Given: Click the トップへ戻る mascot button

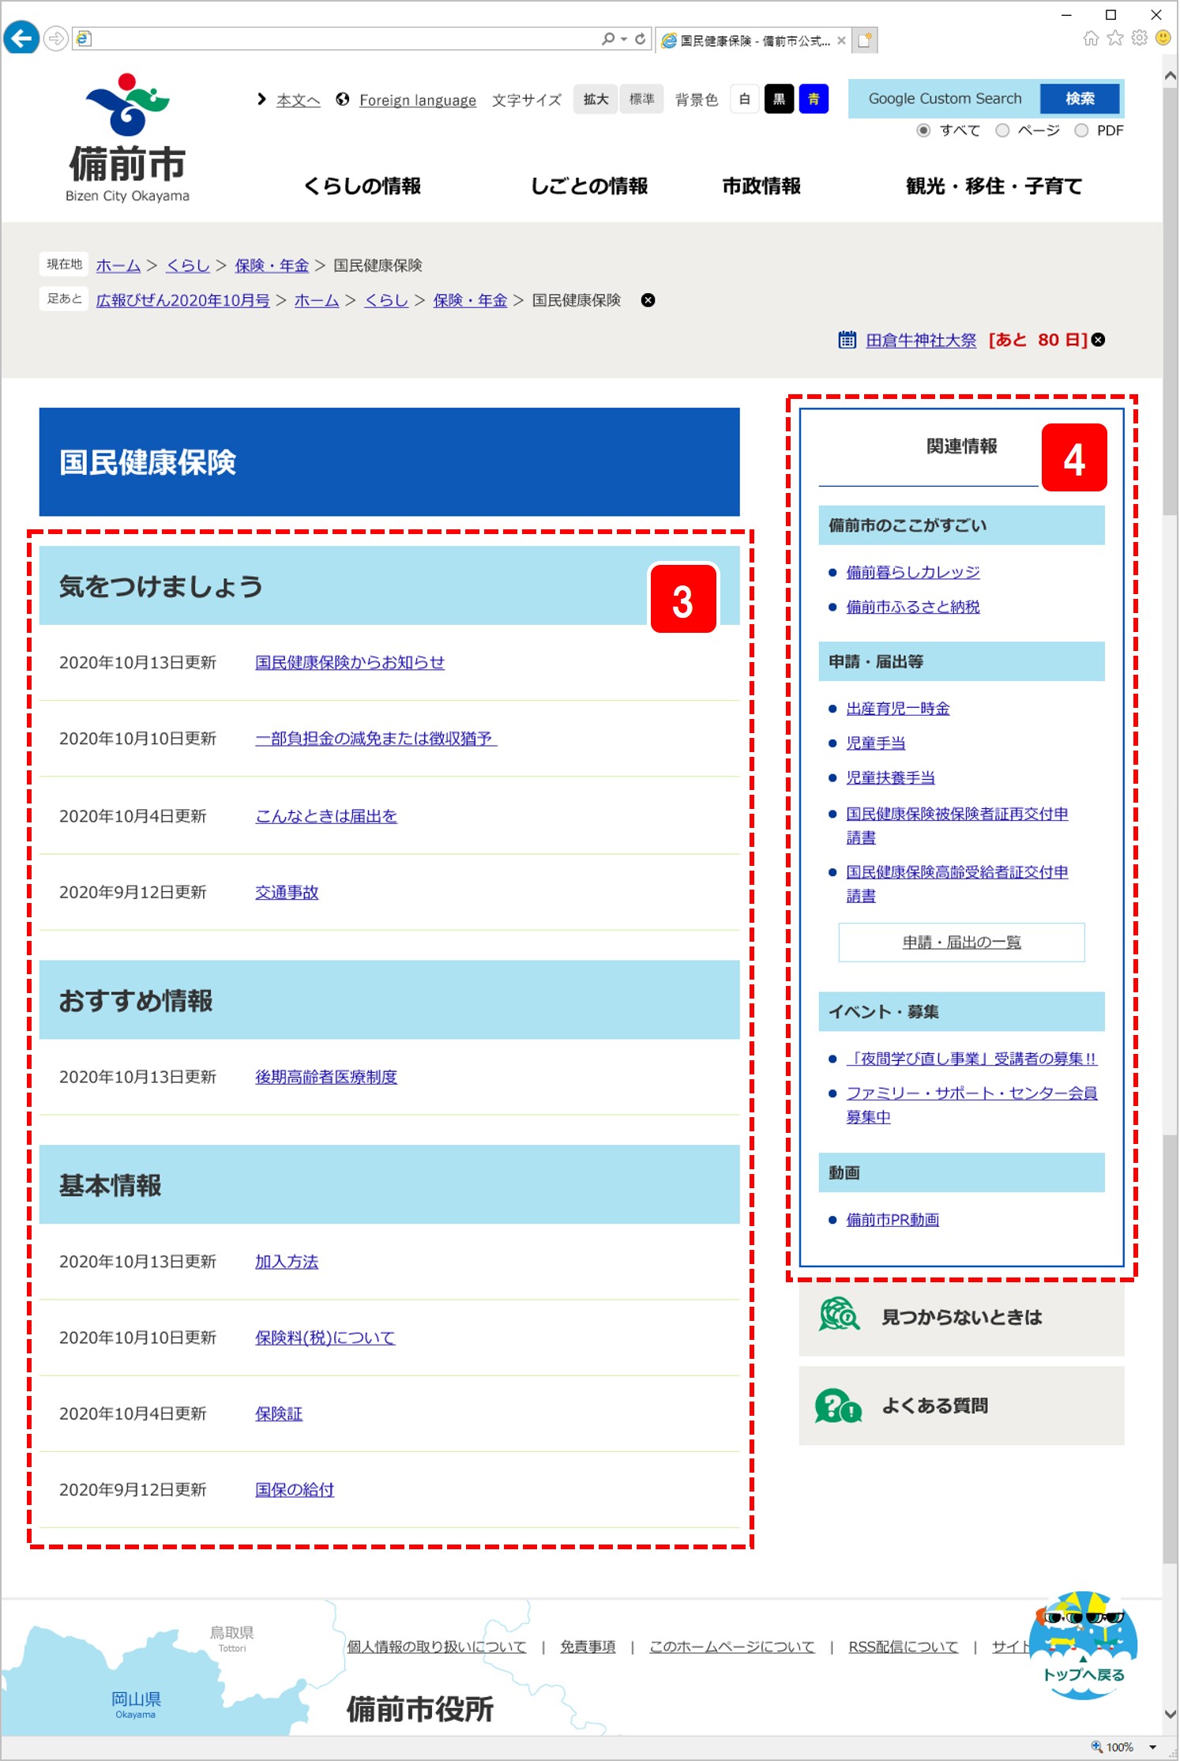Looking at the screenshot, I should click(x=1084, y=1644).
